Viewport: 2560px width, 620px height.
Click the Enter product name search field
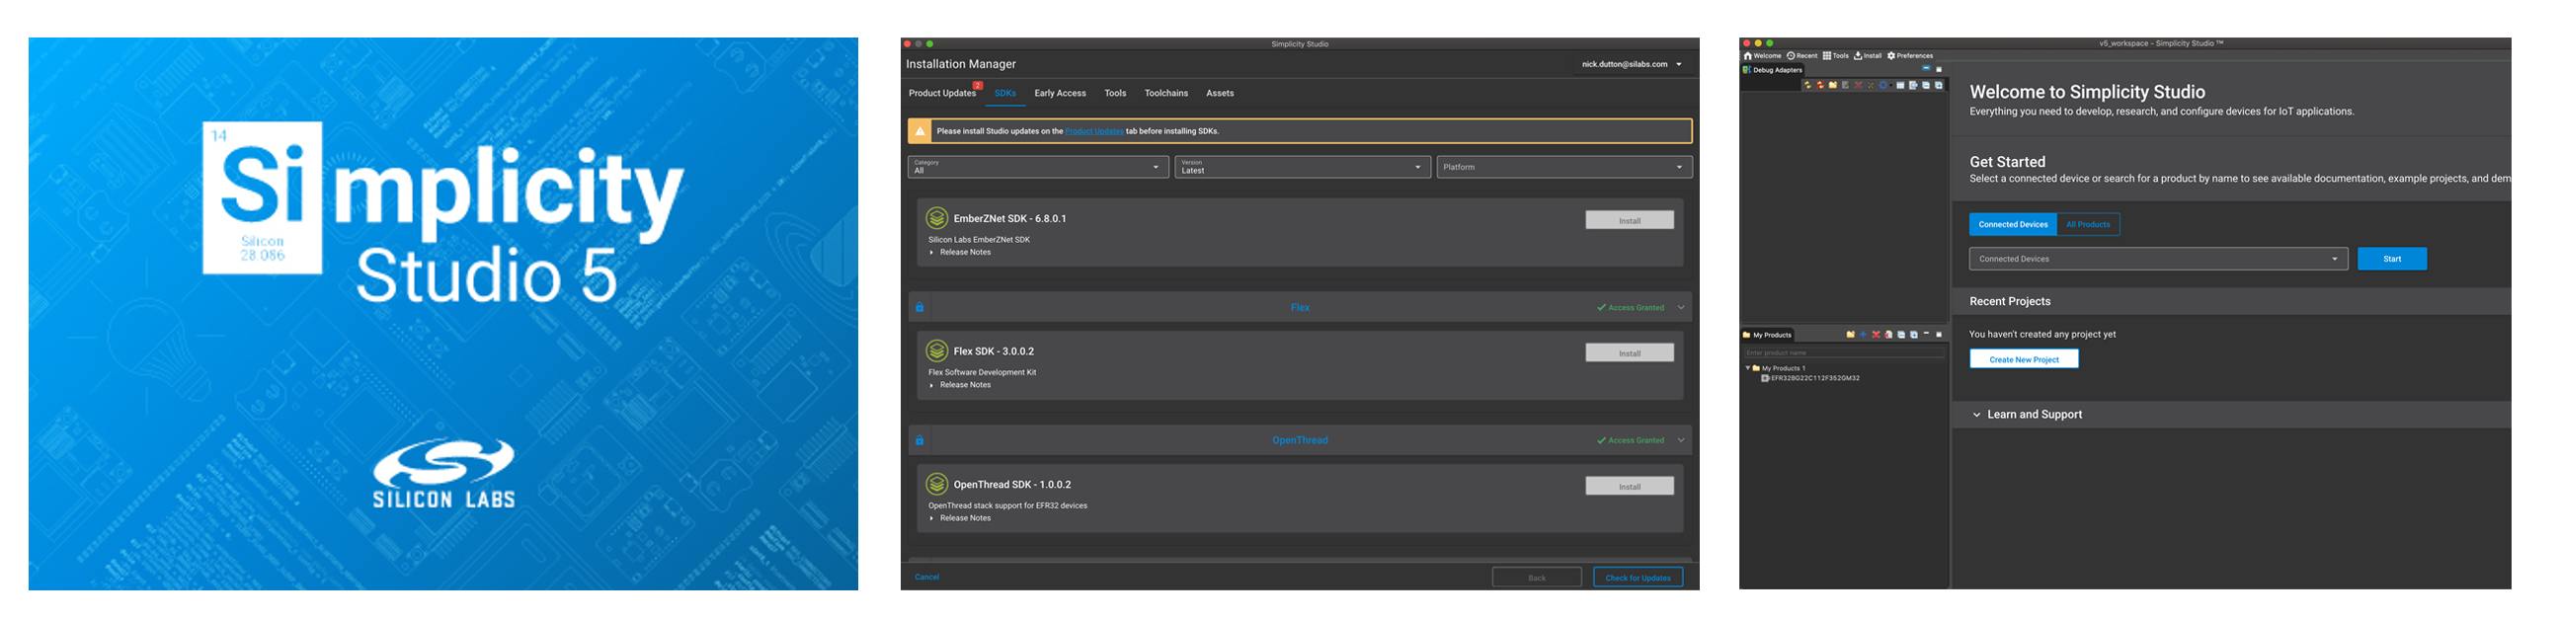coord(1844,352)
